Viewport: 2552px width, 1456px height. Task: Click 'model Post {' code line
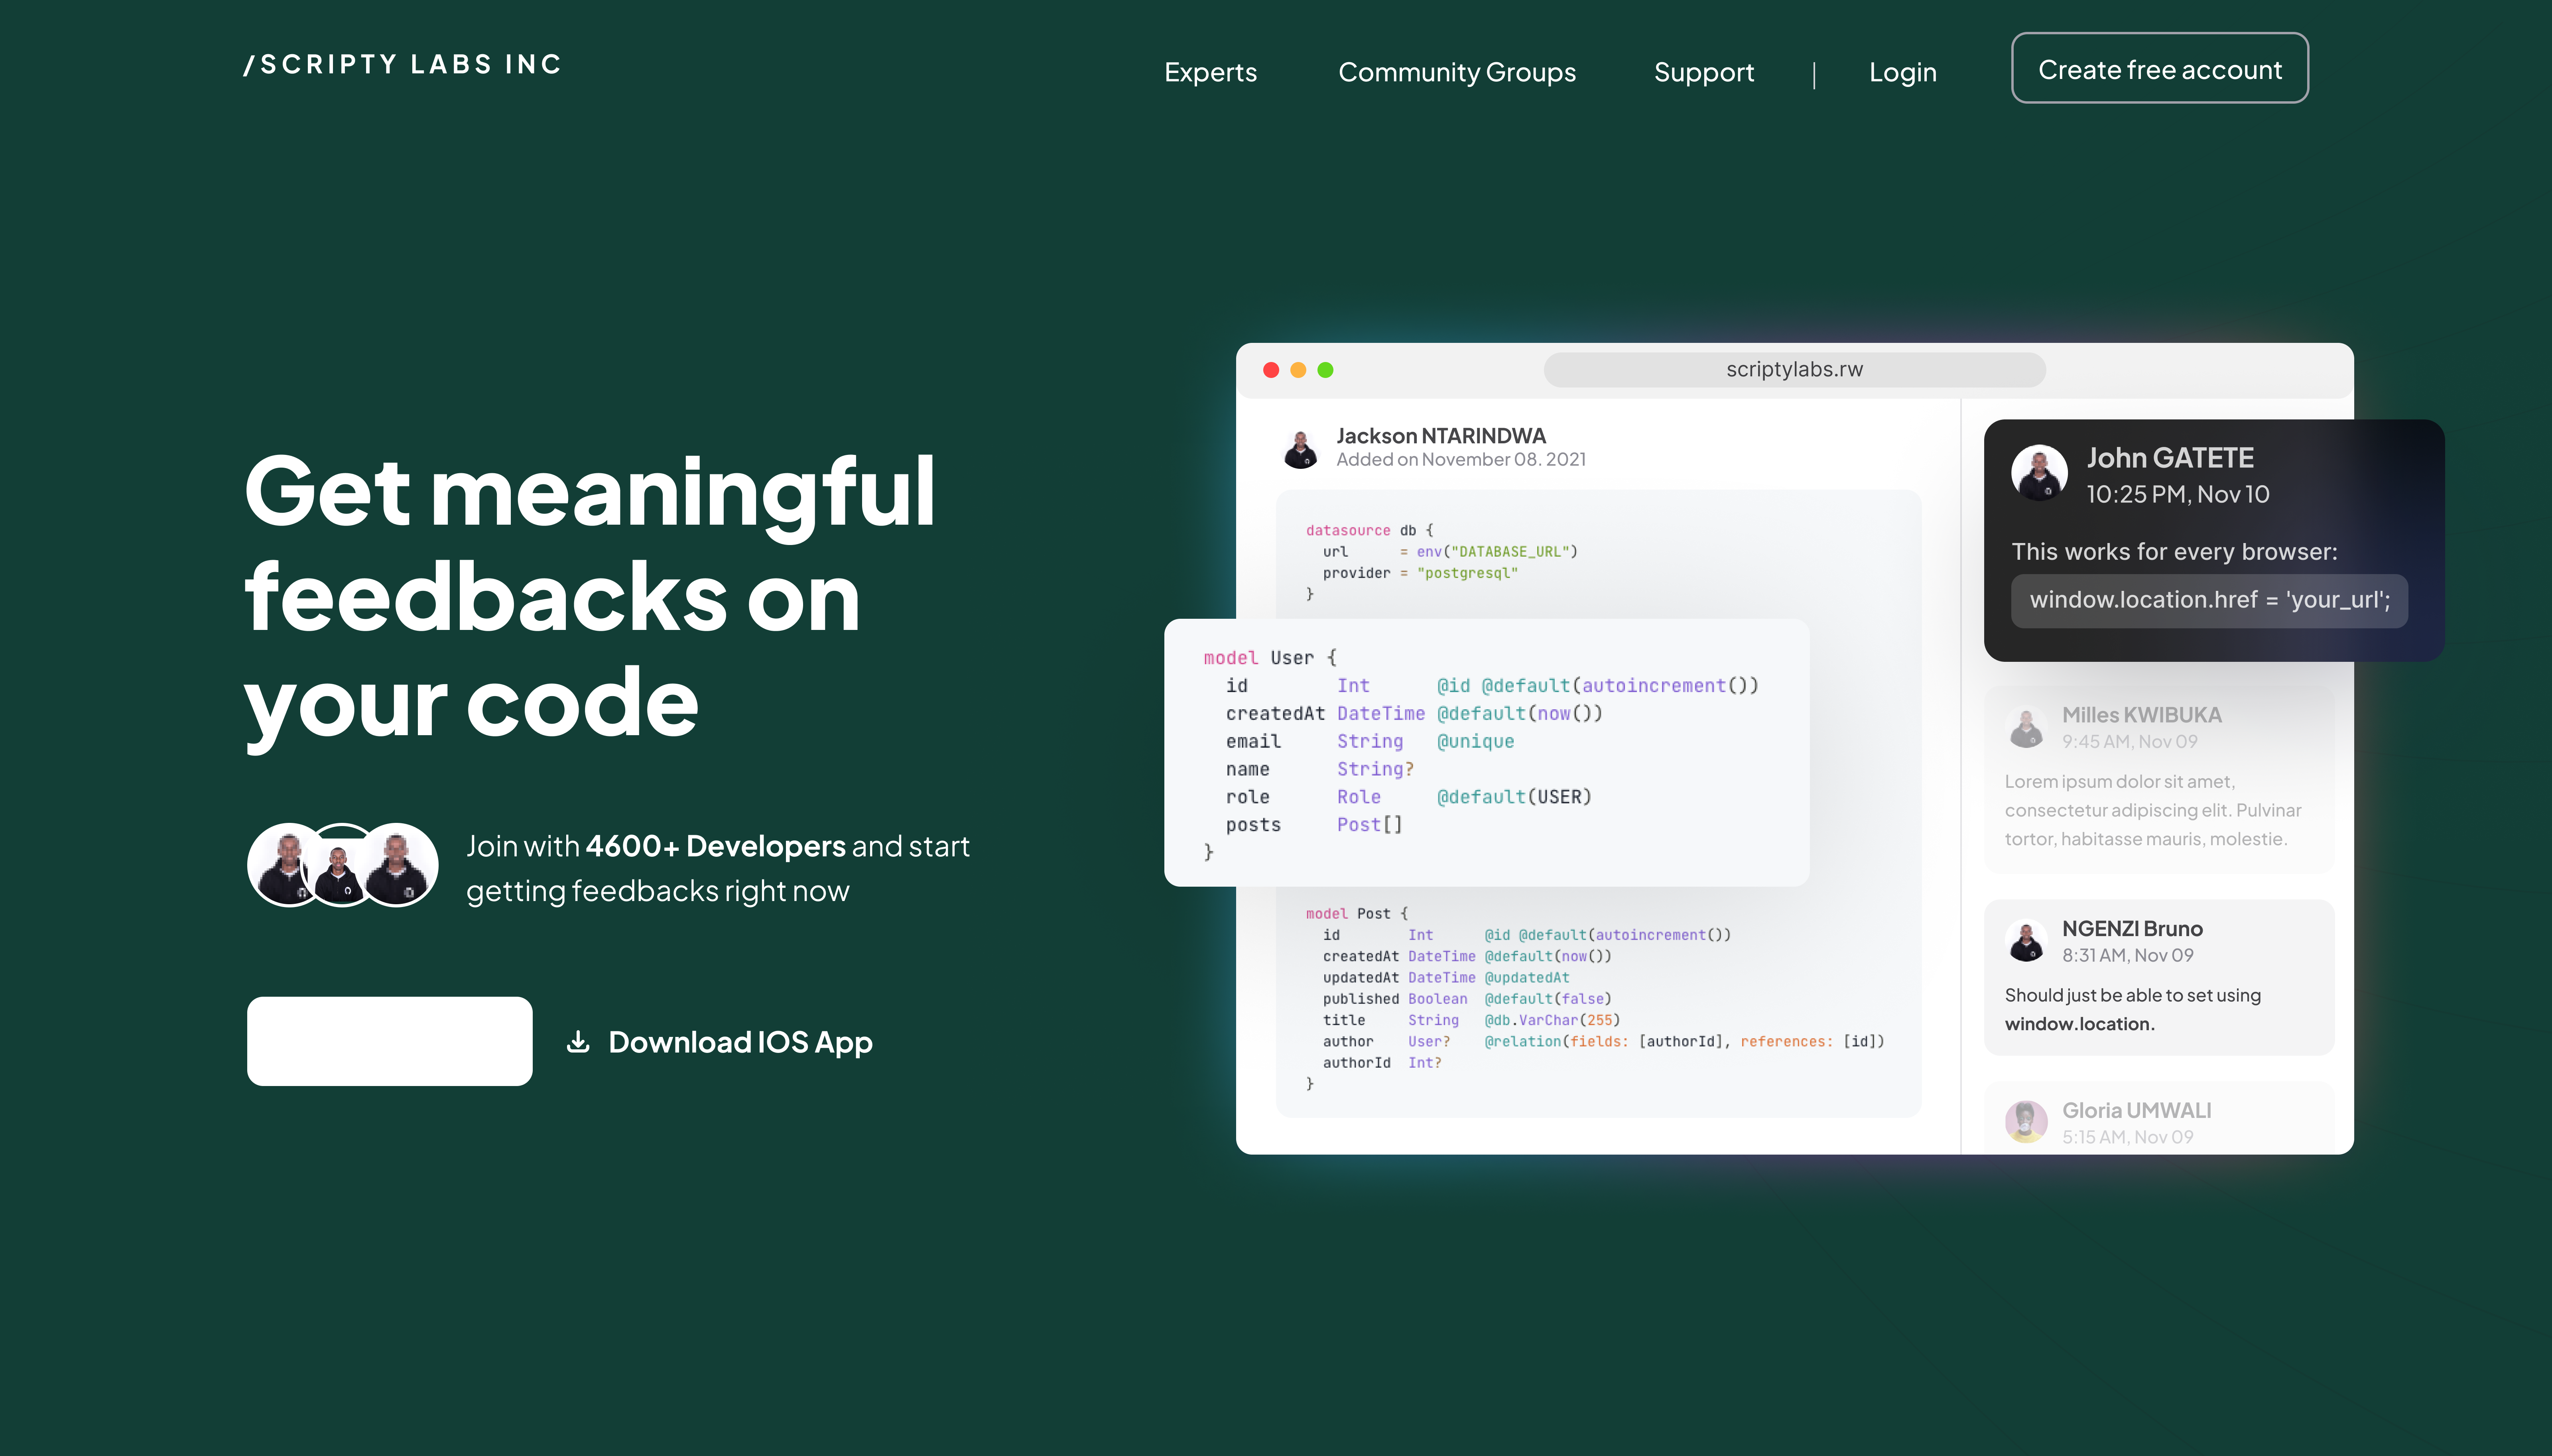1356,914
